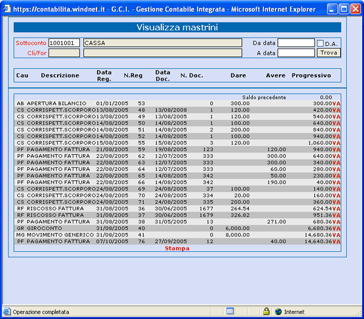Open VA link for registration number 49
This screenshot has width=364, height=319.
click(x=336, y=116)
